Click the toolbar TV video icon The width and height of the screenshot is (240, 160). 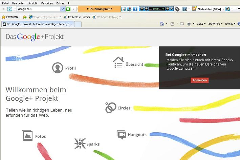click(184, 9)
